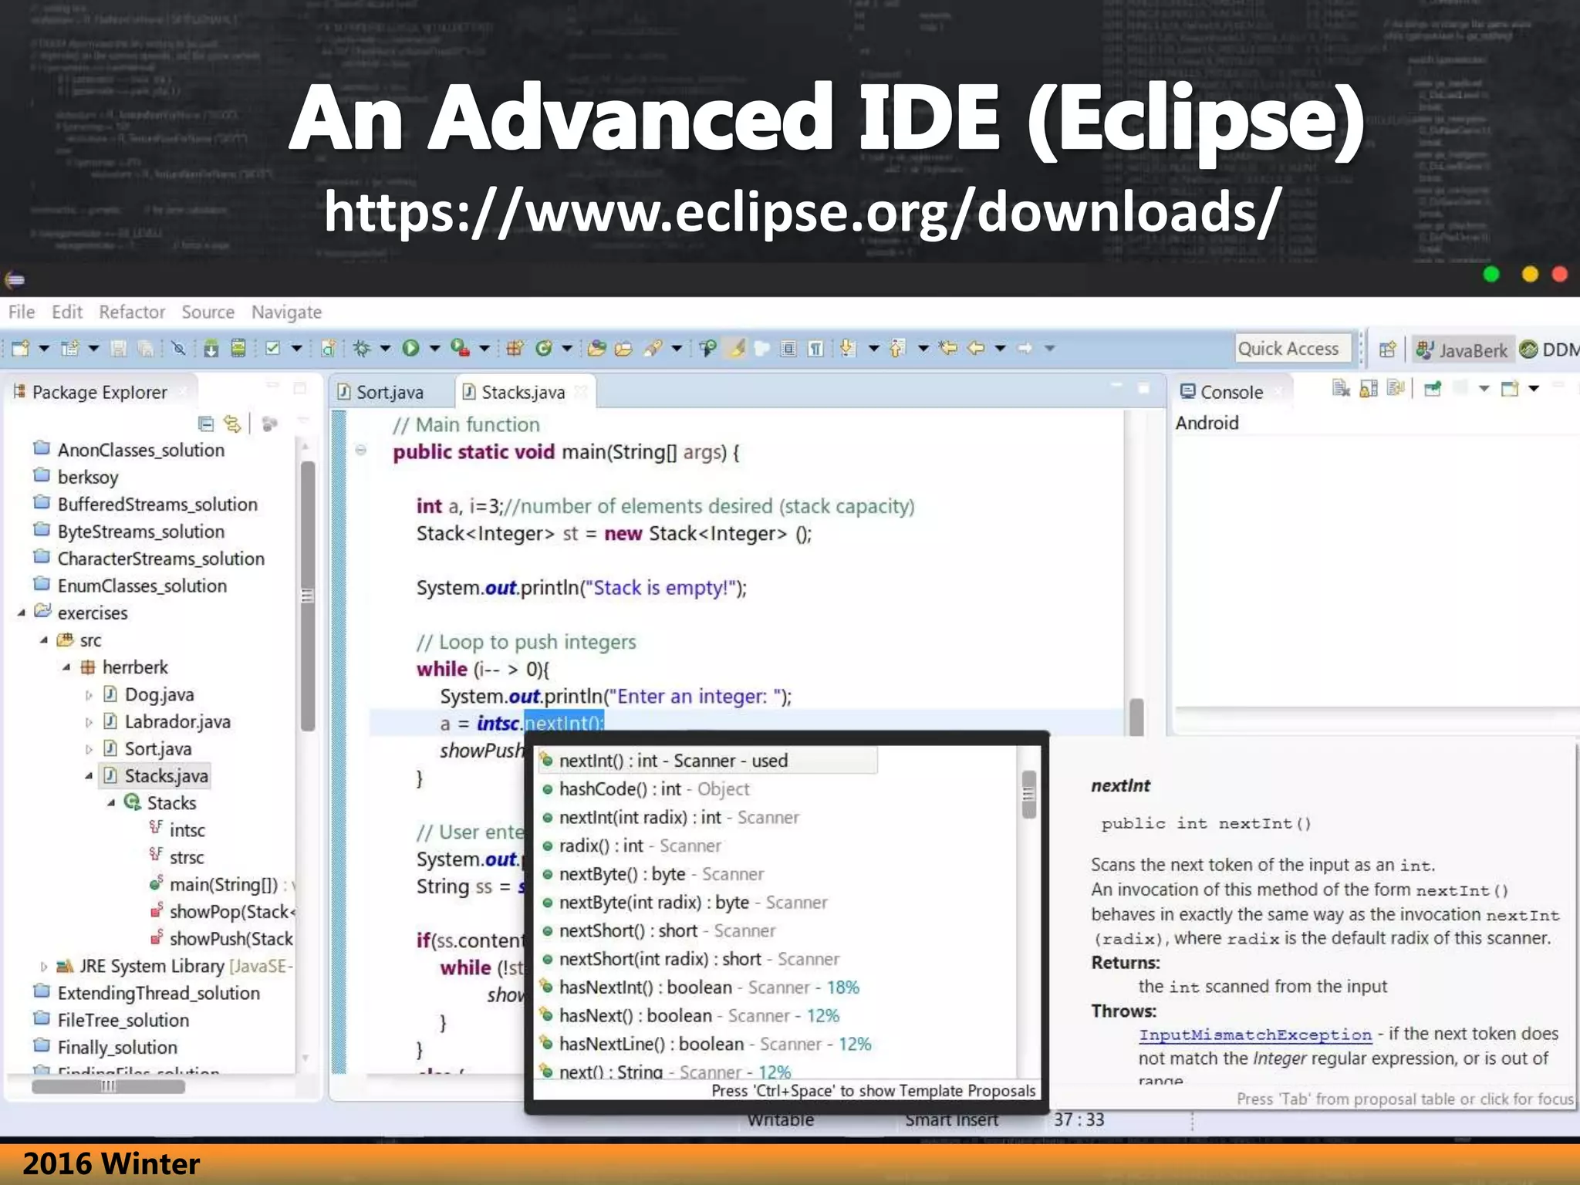Click the Debug bug icon

[x=361, y=349]
